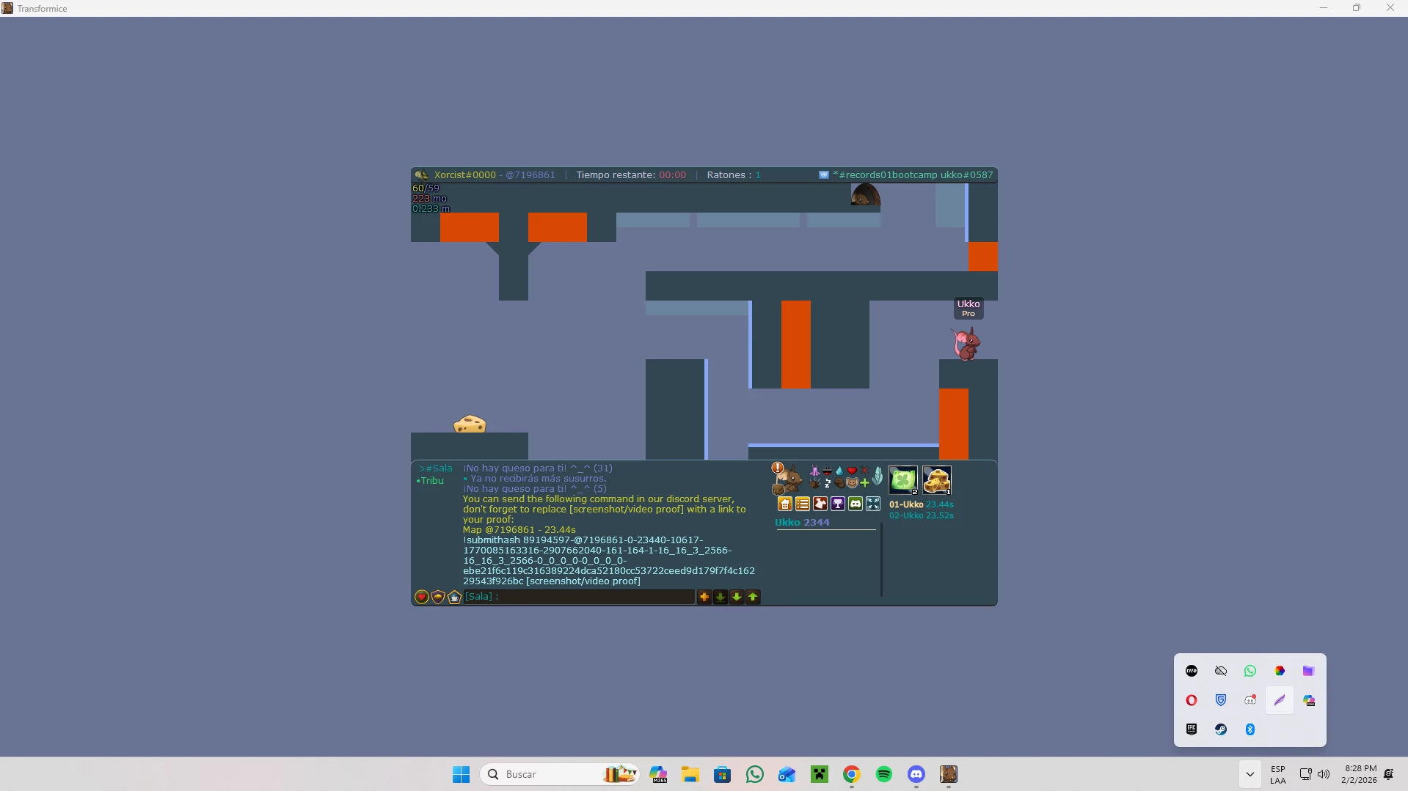Open the shirt shop icon button
This screenshot has height=791, width=1408.
820,504
